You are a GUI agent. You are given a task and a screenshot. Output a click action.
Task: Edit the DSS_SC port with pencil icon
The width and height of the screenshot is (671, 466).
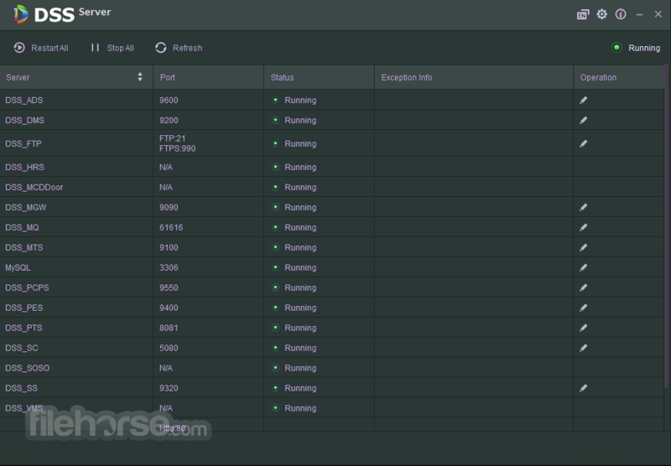tap(583, 348)
